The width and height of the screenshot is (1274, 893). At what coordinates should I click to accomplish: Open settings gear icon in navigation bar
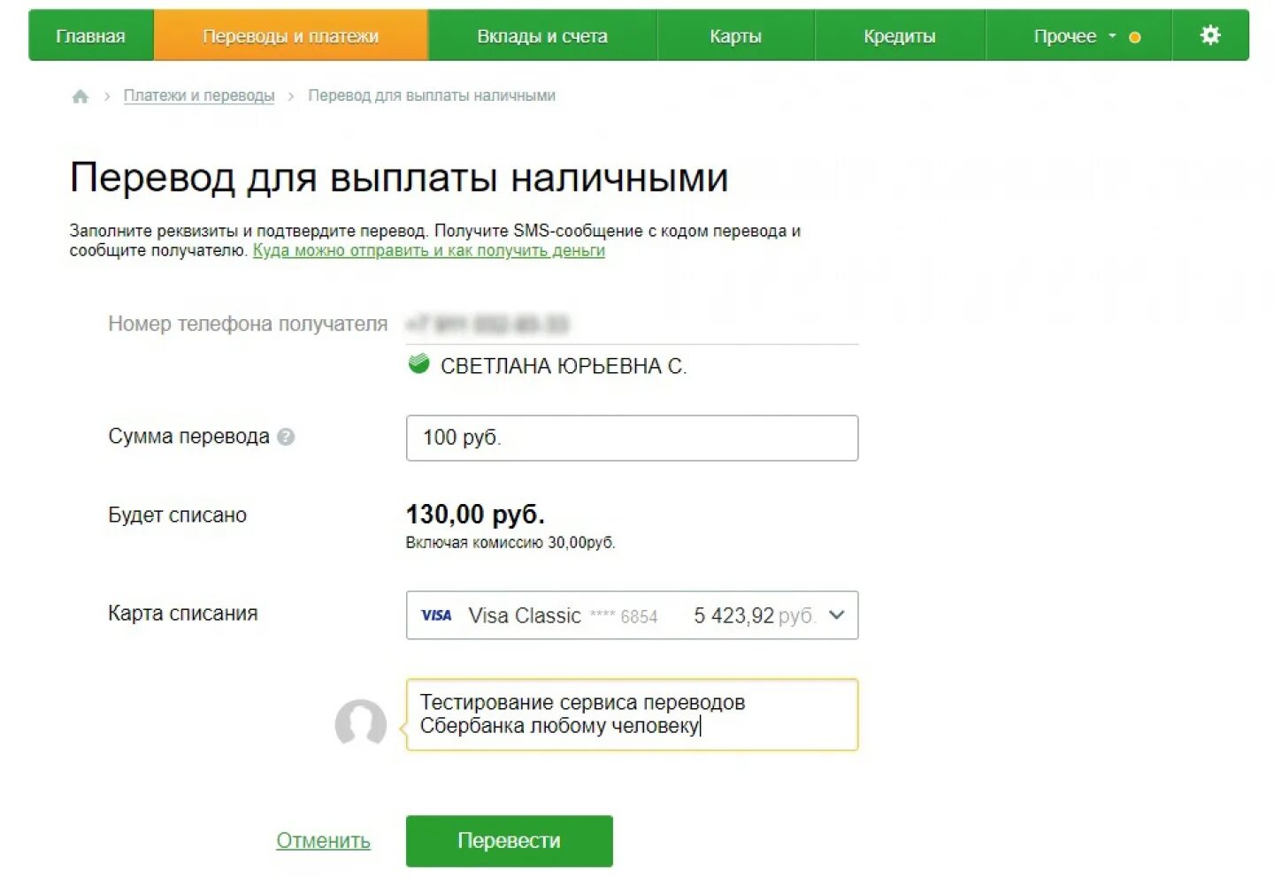(x=1209, y=35)
